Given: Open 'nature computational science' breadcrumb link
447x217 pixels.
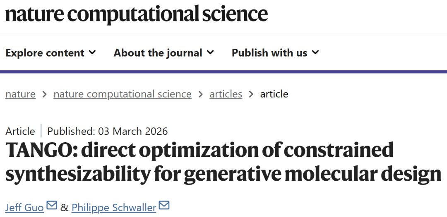Looking at the screenshot, I should click(123, 94).
